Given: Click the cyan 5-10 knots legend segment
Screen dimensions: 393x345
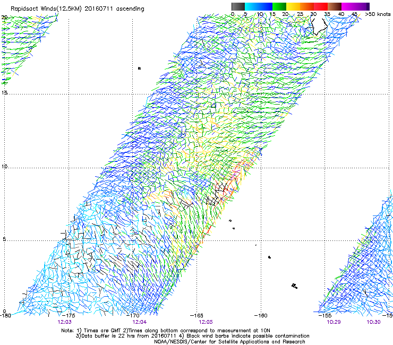Looking at the screenshot, I should coord(252,6).
